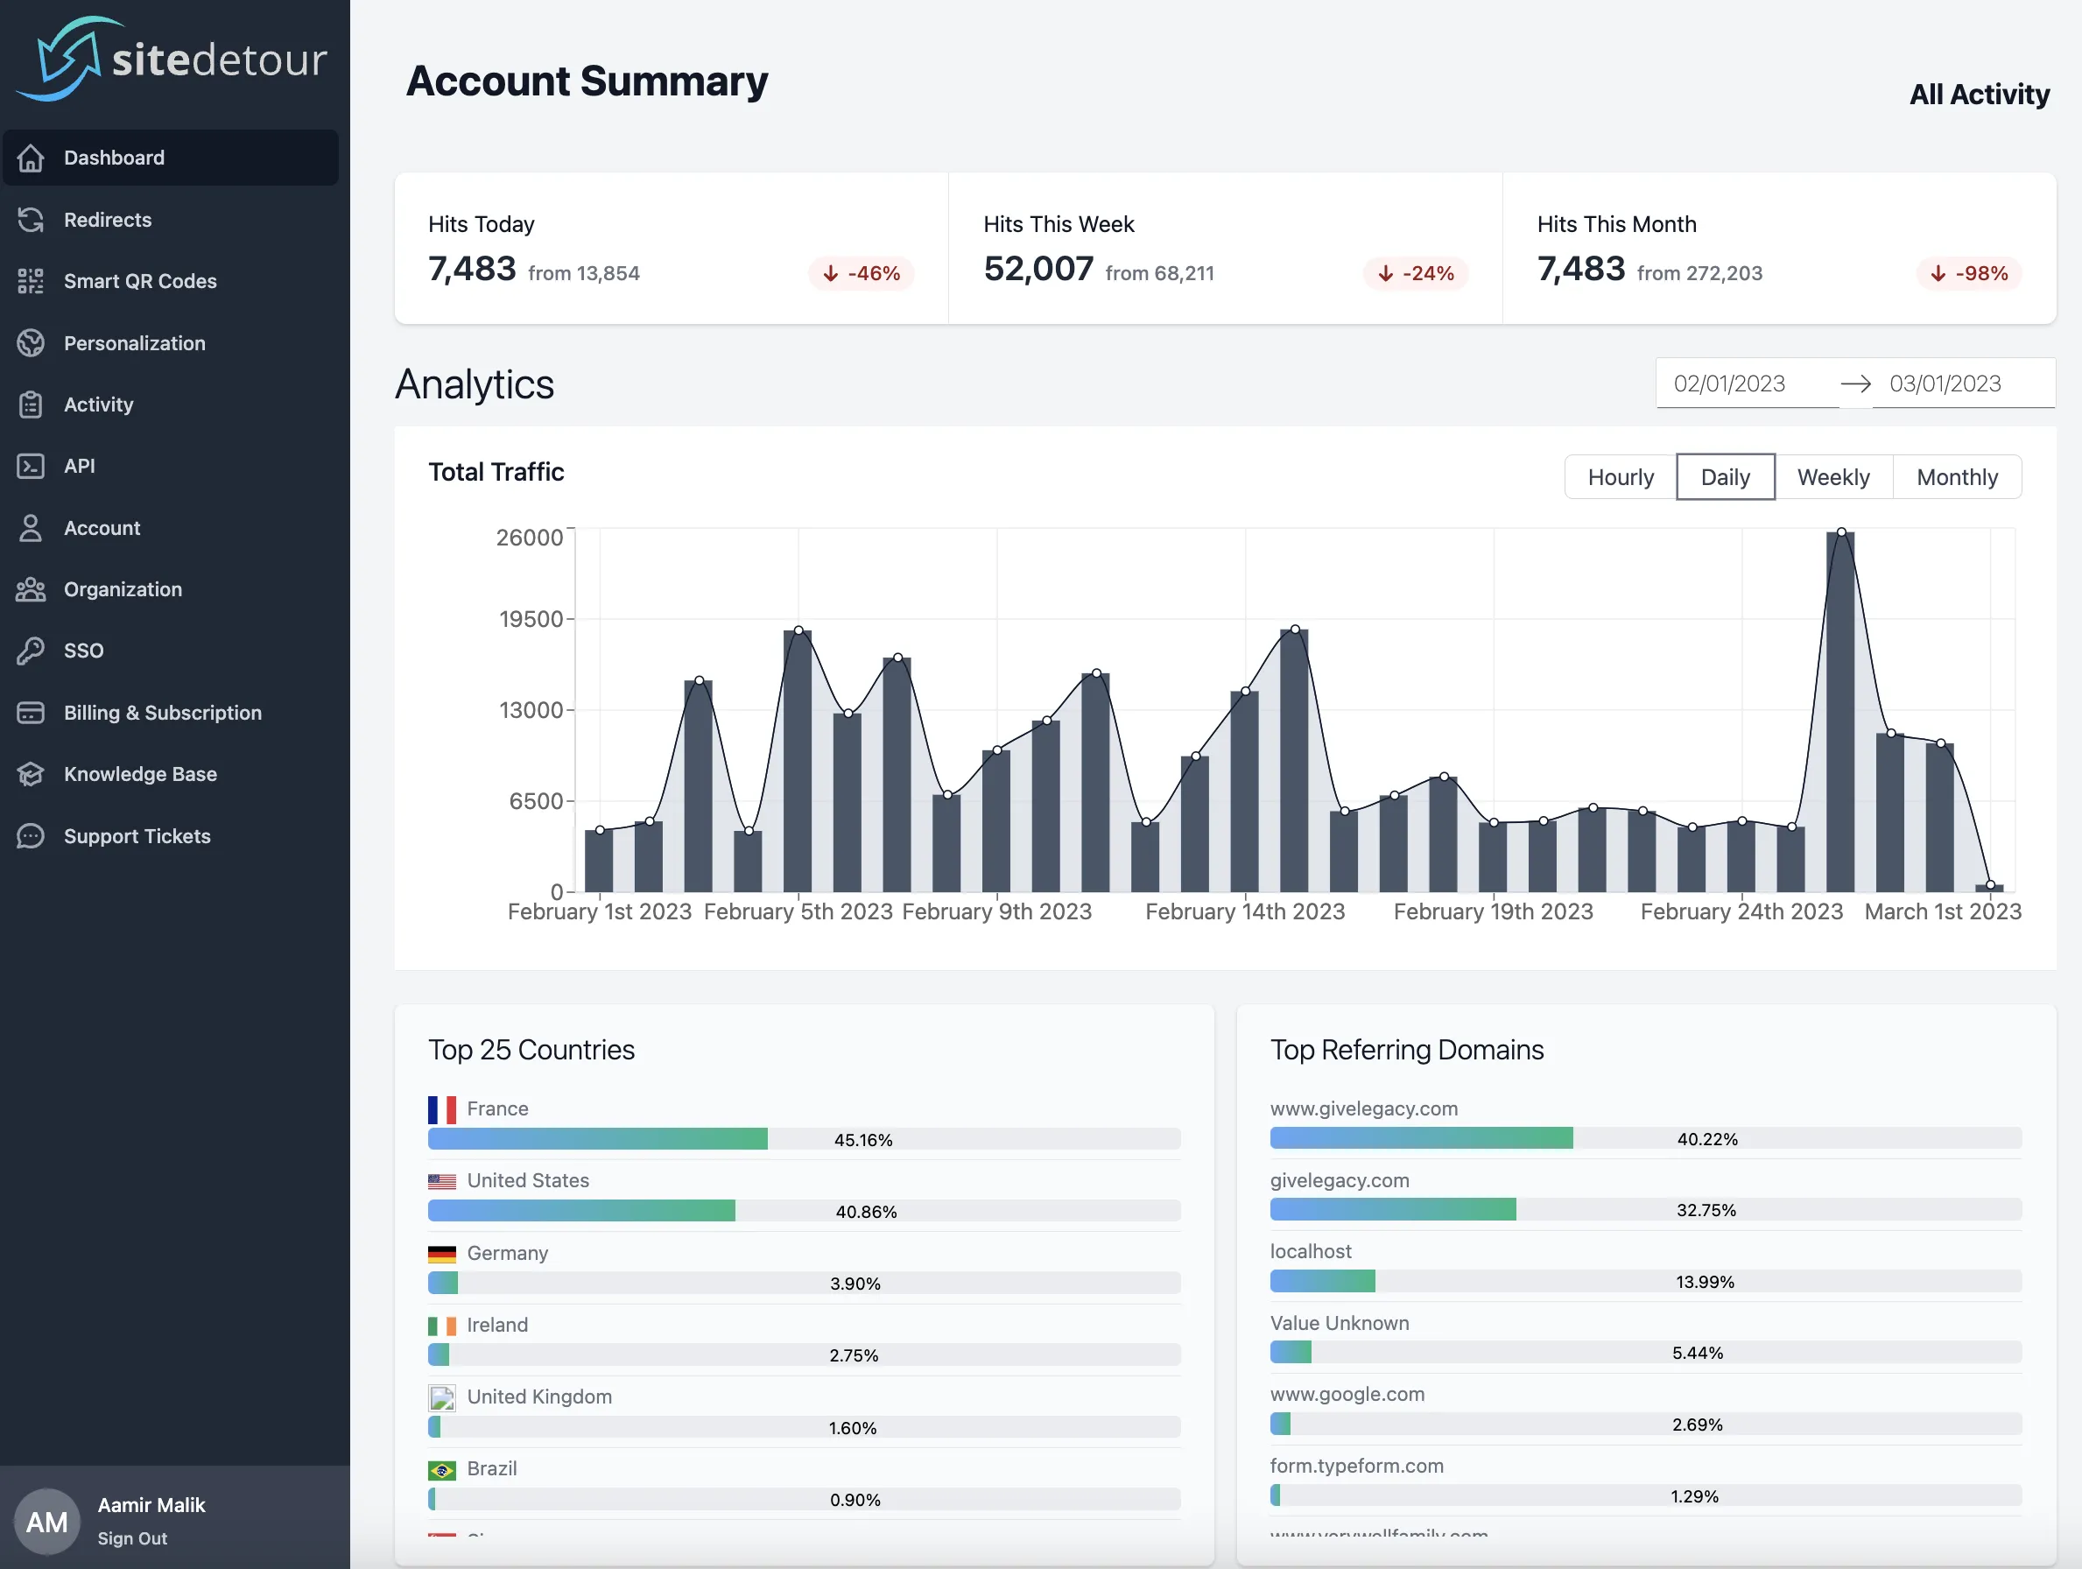Click the Support Tickets chat bubble icon
2082x1569 pixels.
(31, 836)
